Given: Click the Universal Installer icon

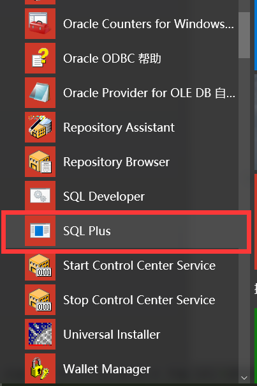Looking at the screenshot, I should point(40,334).
